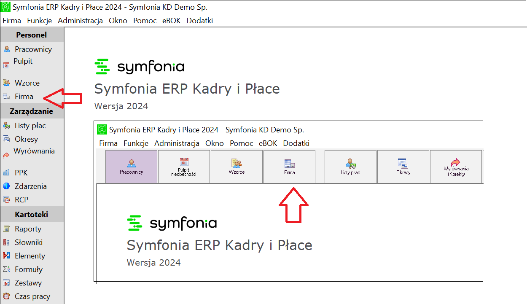The image size is (527, 304).
Task: Open Zestawy in the sidebar
Action: 28,283
